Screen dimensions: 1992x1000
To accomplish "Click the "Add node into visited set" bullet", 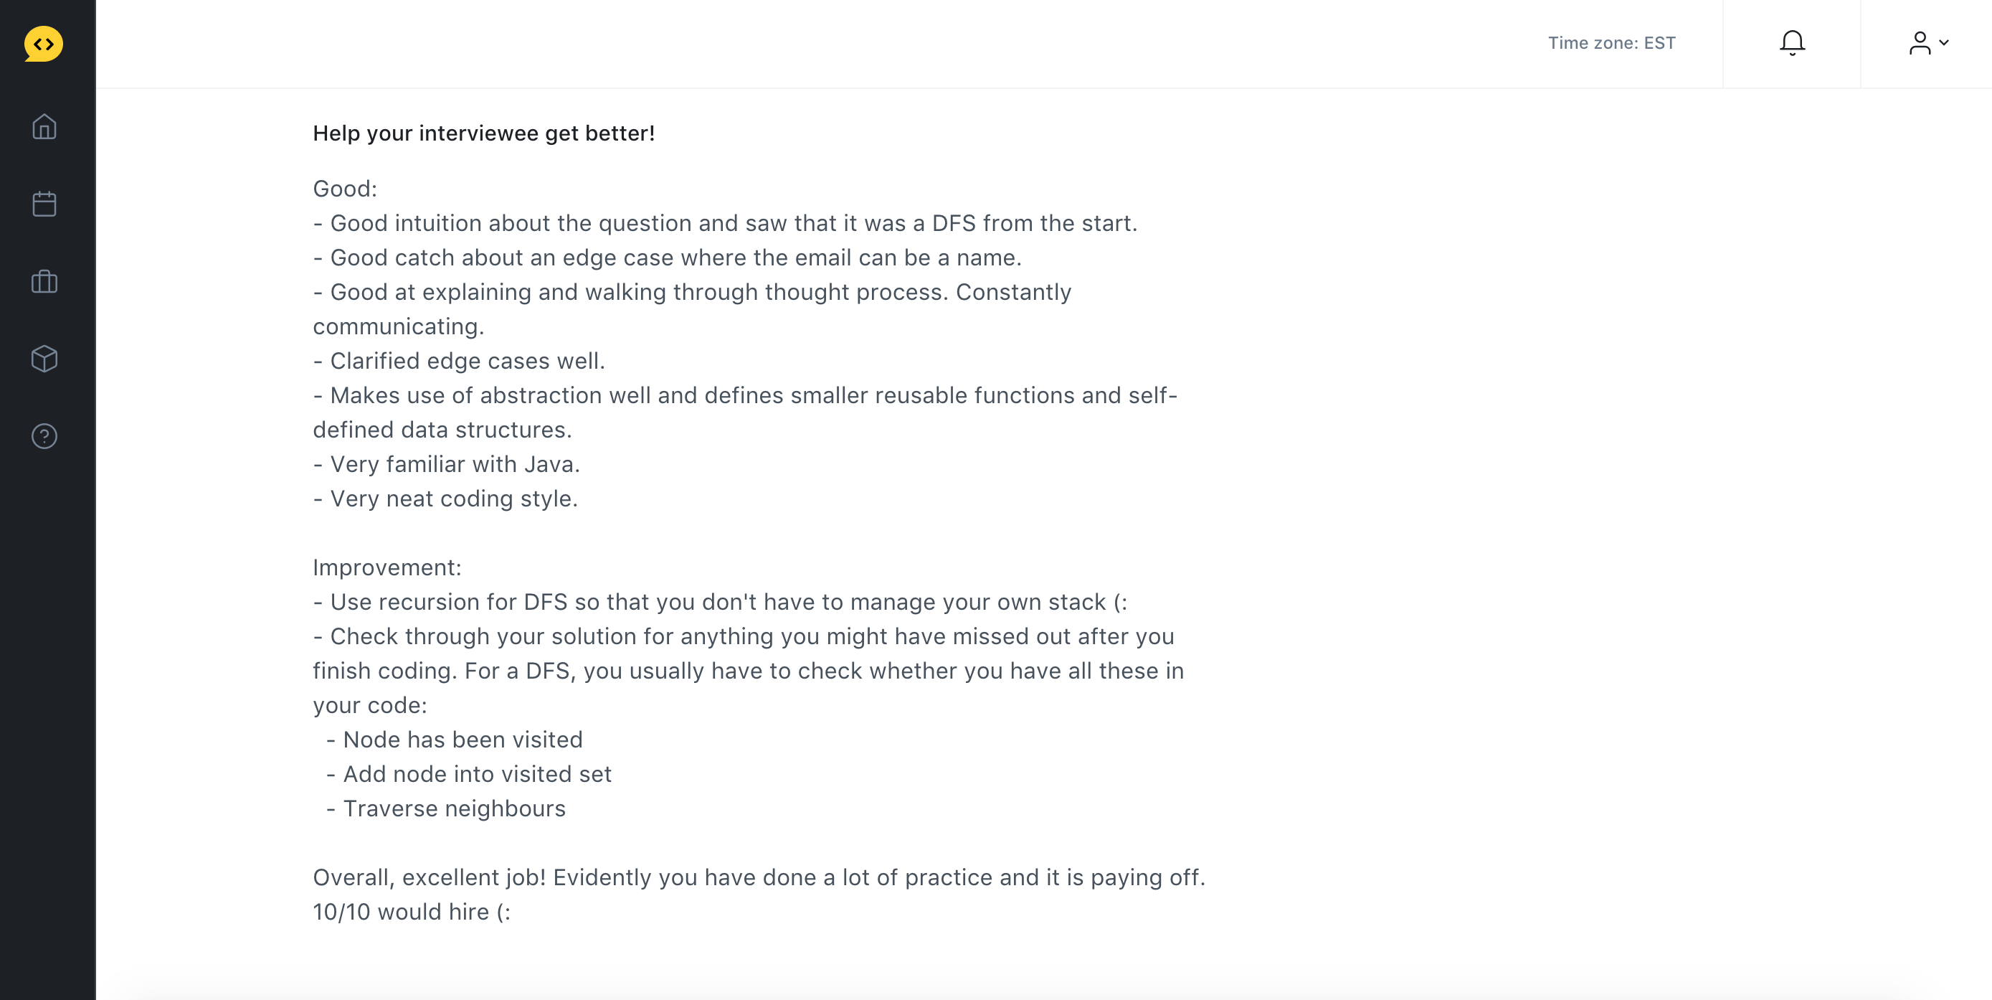I will 469,774.
